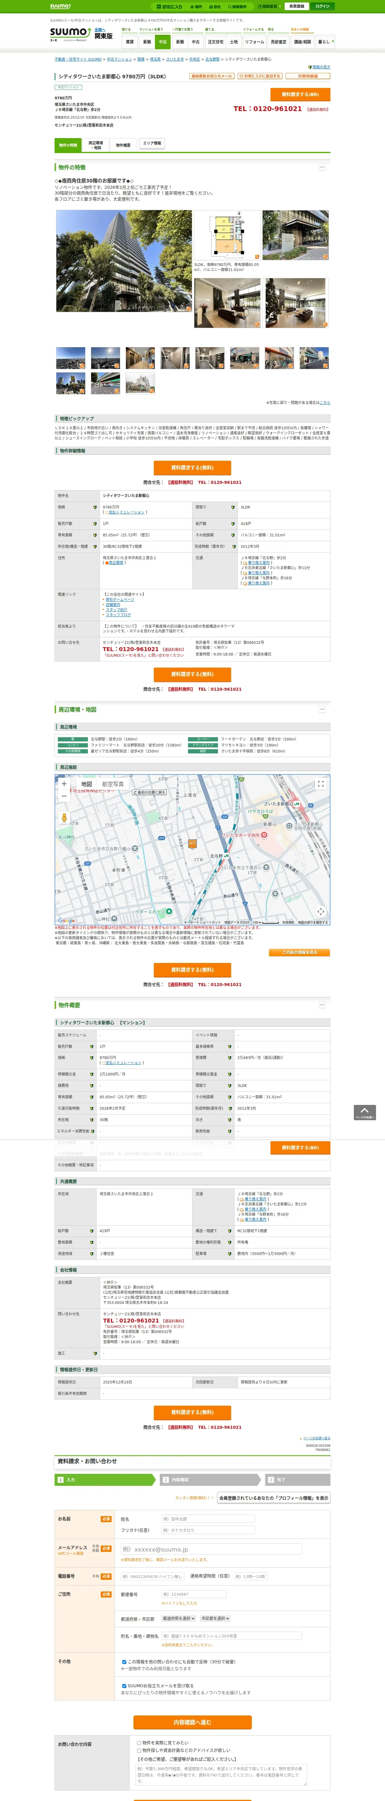
Task: Click the ログイン button in header
Action: point(322,6)
